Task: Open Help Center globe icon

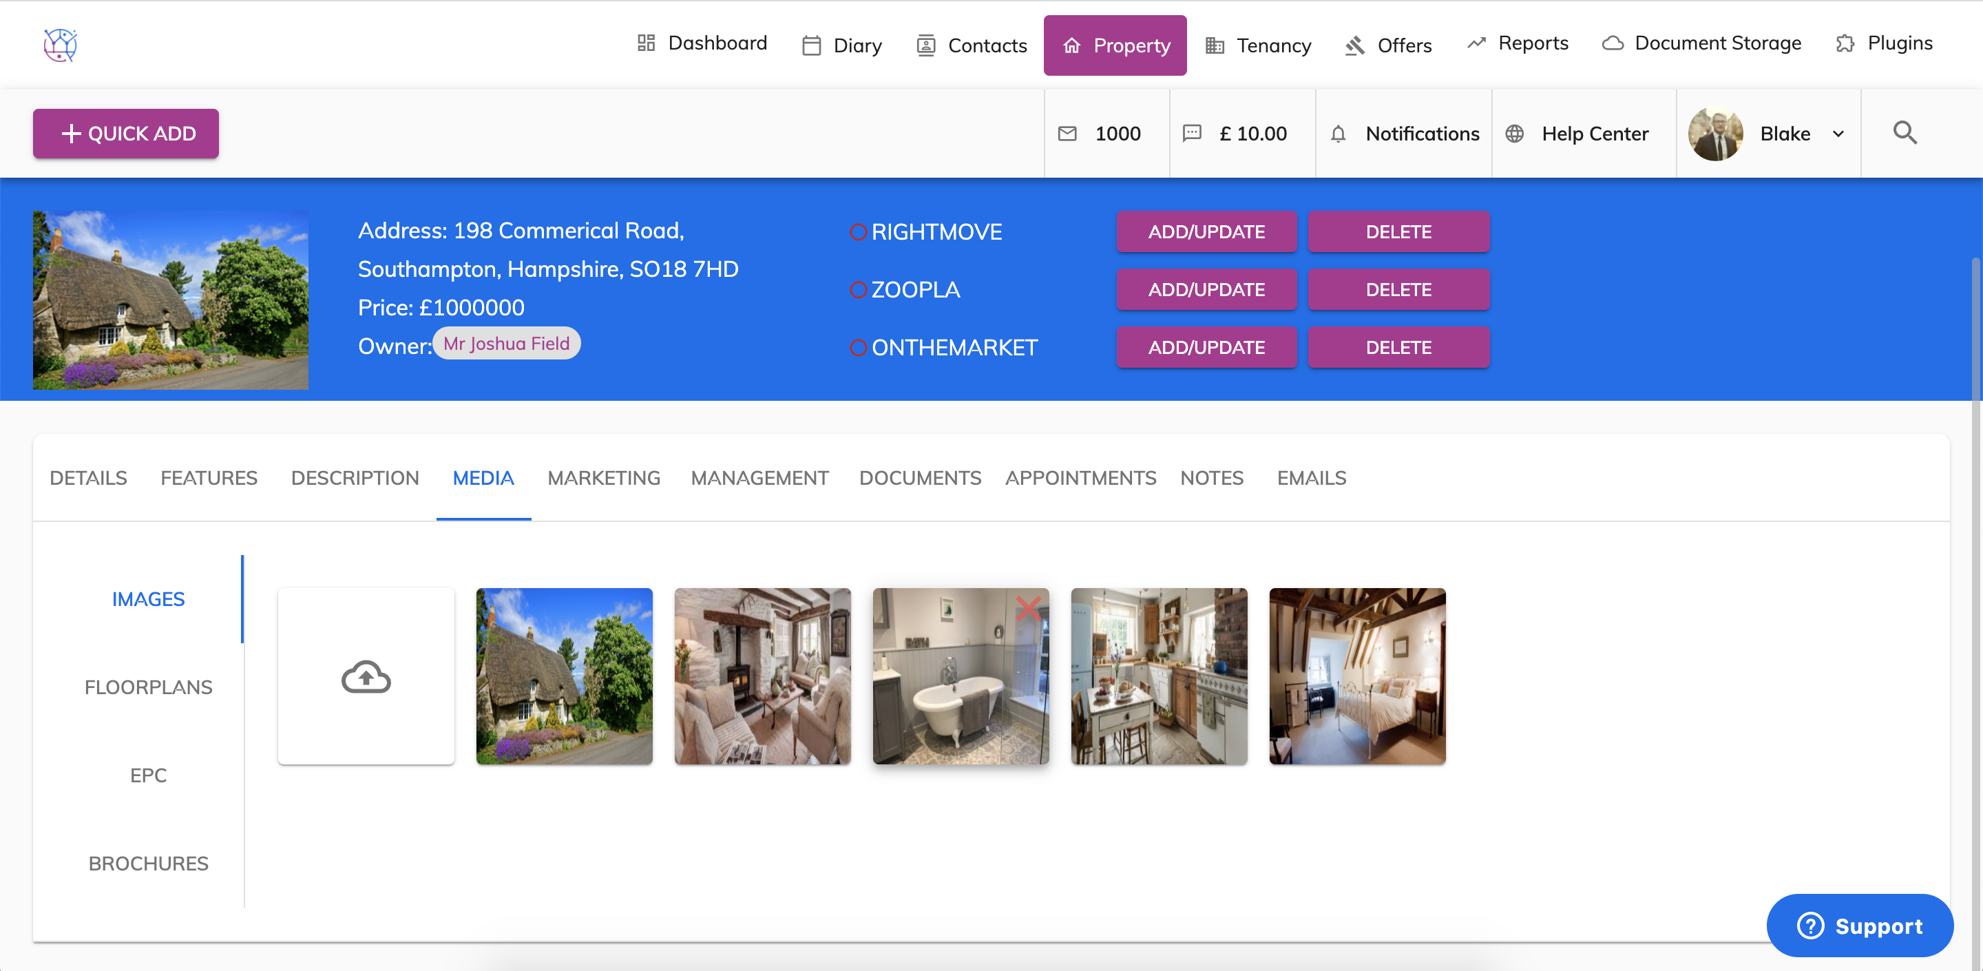Action: click(1514, 134)
